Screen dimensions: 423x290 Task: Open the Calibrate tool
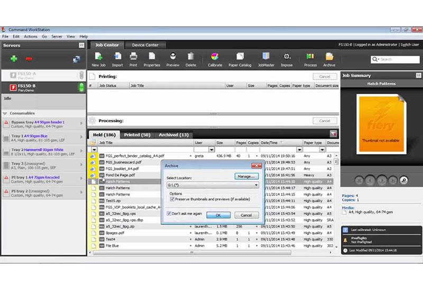point(215,57)
